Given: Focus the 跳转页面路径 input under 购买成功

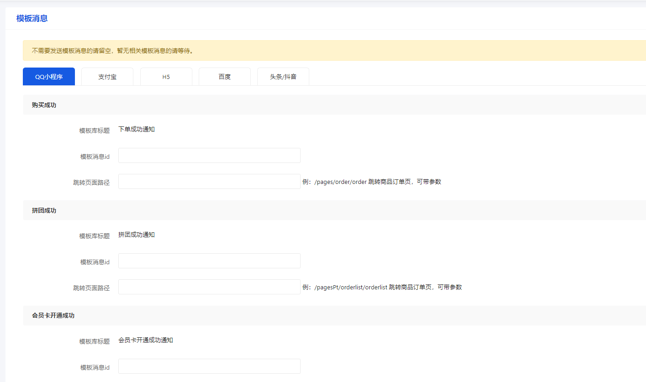Looking at the screenshot, I should tap(209, 182).
